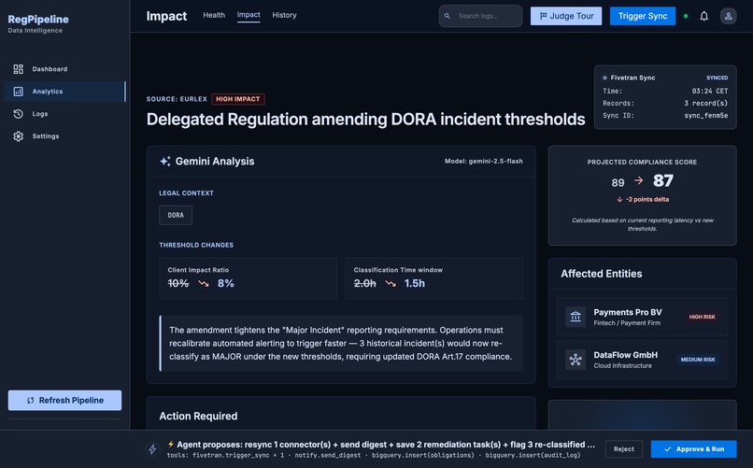Click the new 8% client impact value
This screenshot has height=468, width=753.
[x=226, y=284]
